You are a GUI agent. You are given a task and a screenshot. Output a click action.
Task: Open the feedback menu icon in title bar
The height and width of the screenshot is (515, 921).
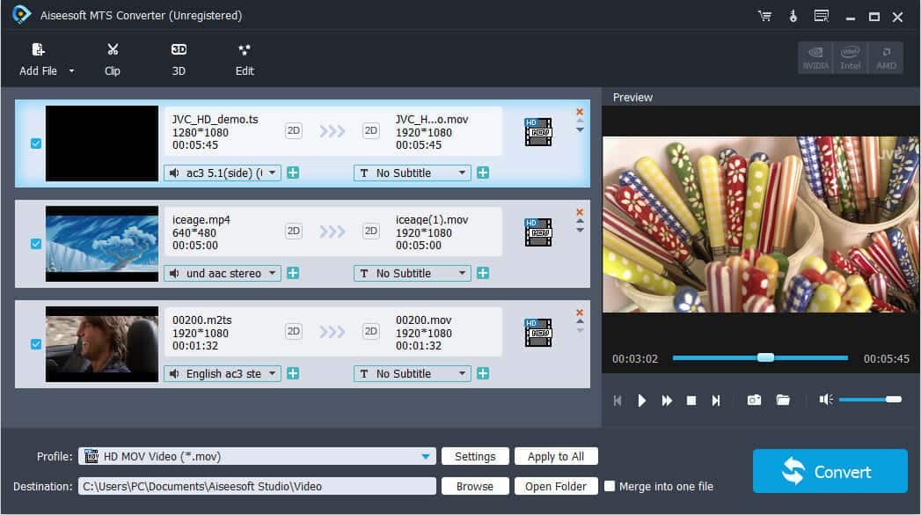pyautogui.click(x=821, y=16)
